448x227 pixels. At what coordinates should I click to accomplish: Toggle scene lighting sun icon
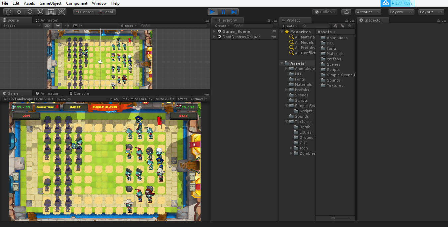coord(58,26)
